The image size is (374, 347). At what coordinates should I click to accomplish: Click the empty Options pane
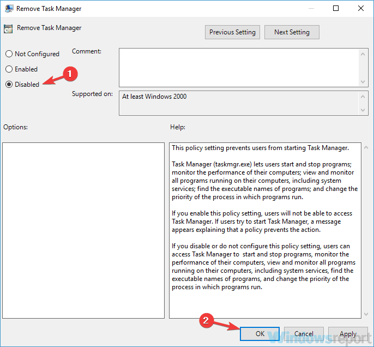tap(83, 230)
